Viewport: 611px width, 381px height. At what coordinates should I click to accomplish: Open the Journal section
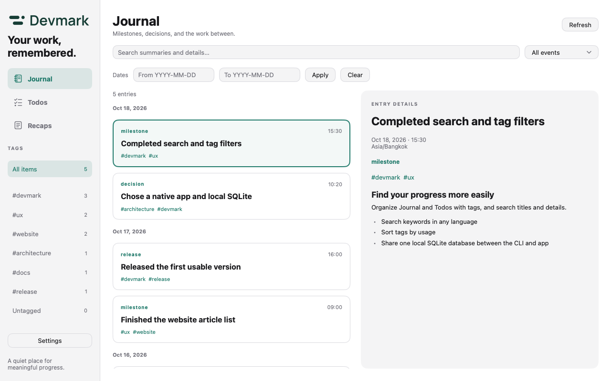[x=50, y=79]
